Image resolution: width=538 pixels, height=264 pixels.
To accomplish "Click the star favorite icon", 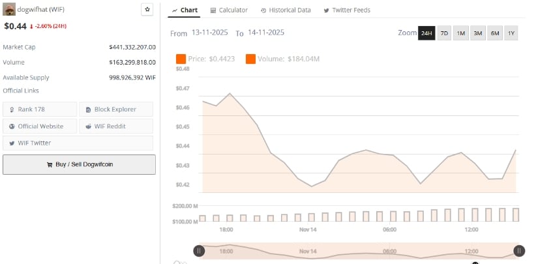I will click(x=147, y=10).
